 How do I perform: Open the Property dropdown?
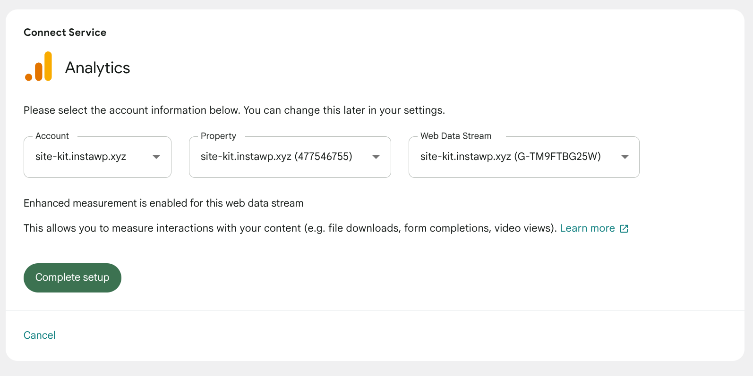290,157
